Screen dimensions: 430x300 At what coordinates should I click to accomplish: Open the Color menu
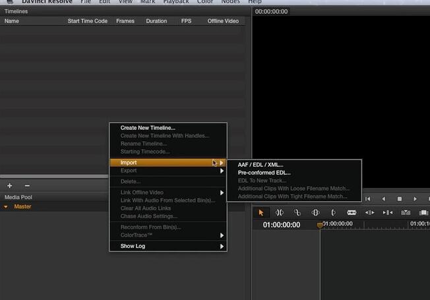[x=205, y=1]
